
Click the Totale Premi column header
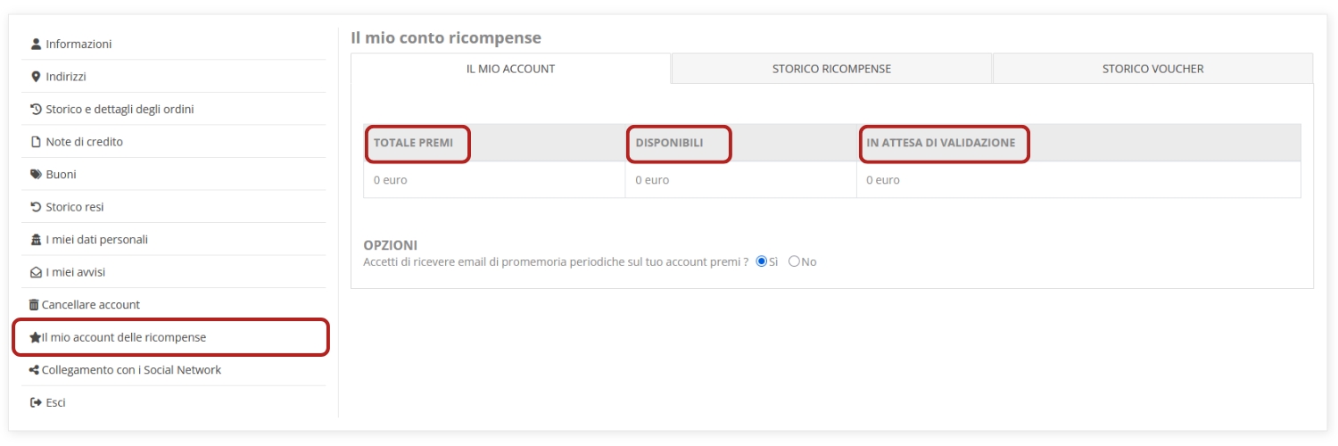[413, 143]
